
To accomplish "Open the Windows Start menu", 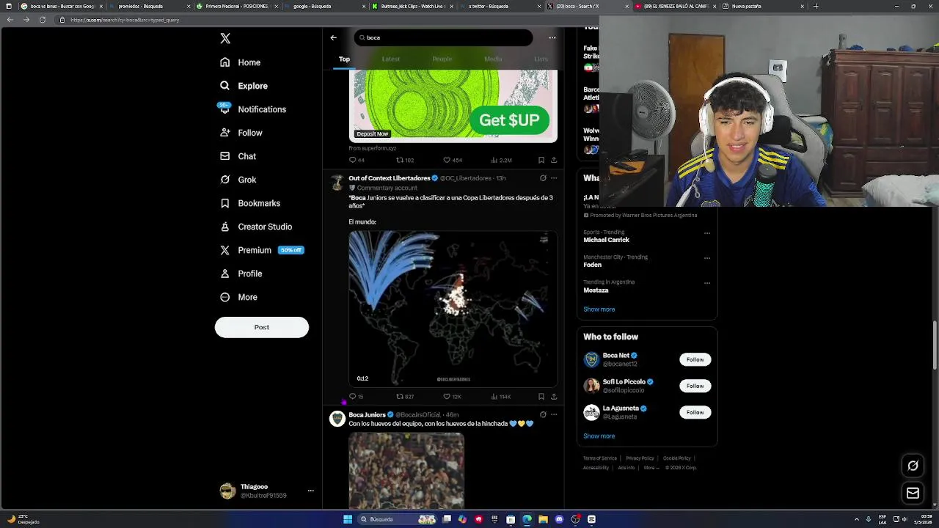I will tap(348, 519).
